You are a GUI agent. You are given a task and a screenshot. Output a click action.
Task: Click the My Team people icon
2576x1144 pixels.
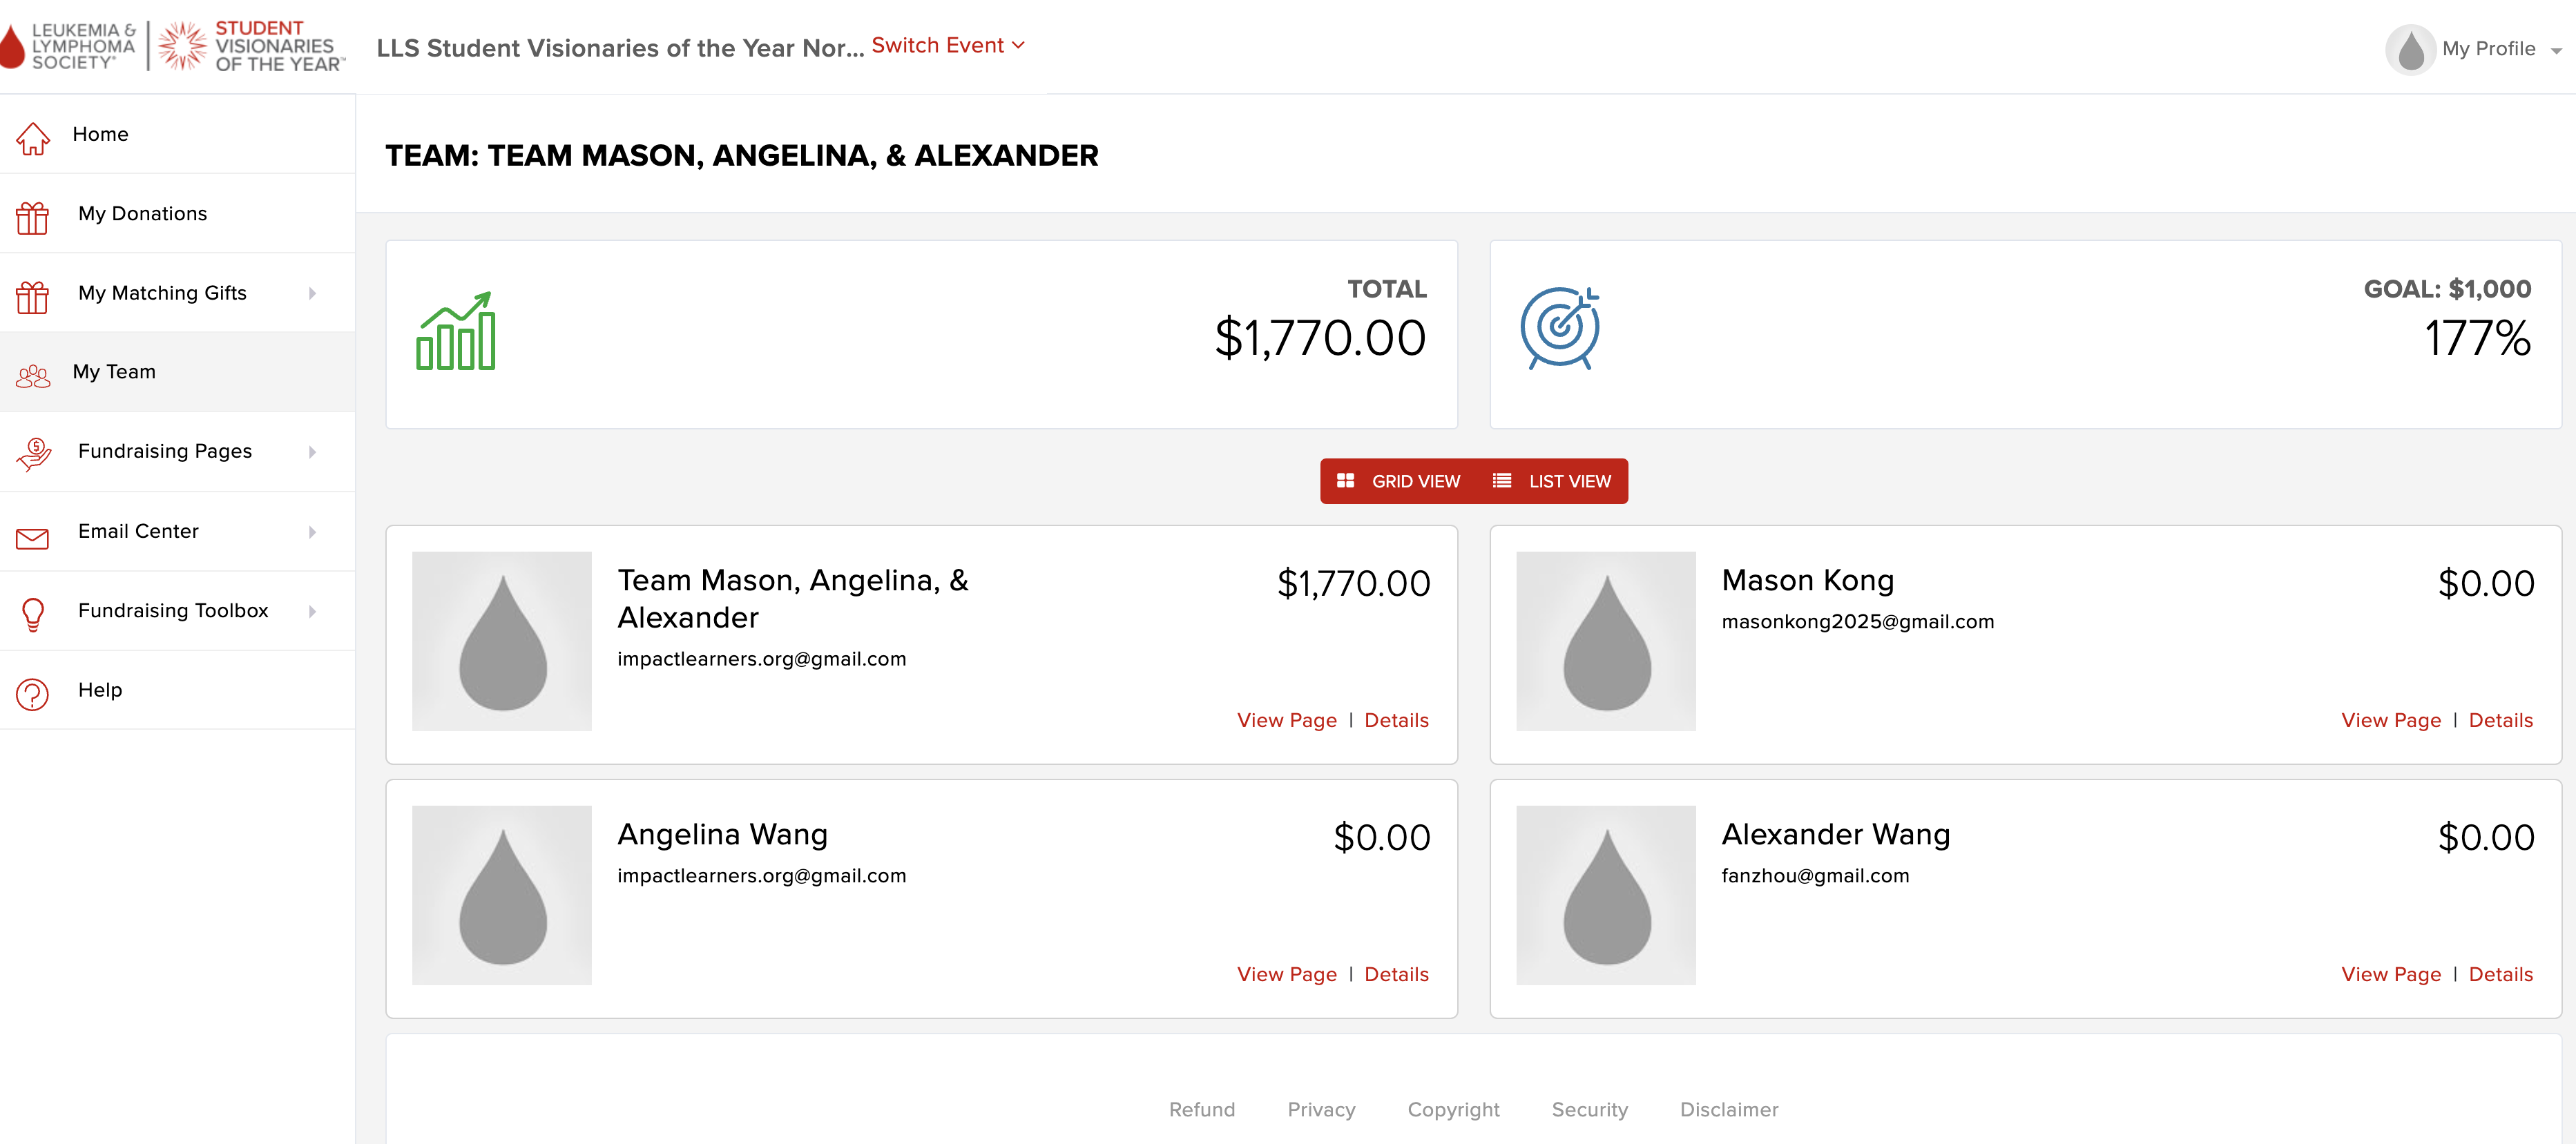pos(33,376)
